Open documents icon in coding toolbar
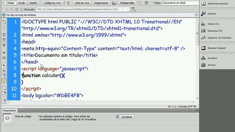This screenshot has width=235, height=132. click(4, 22)
